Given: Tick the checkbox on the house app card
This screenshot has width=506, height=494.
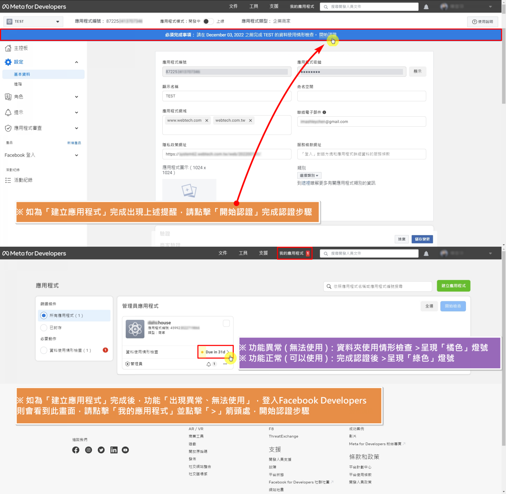Looking at the screenshot, I should click(226, 323).
